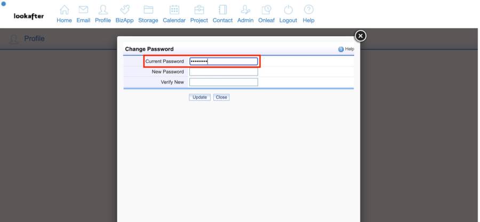The width and height of the screenshot is (480, 222).
Task: Open the Contact book icon
Action: 222,10
